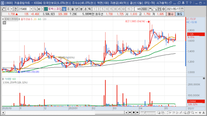The height and width of the screenshot is (116, 207).
Task: Save chart settings with the floppy disk icon
Action: (x=159, y=9)
